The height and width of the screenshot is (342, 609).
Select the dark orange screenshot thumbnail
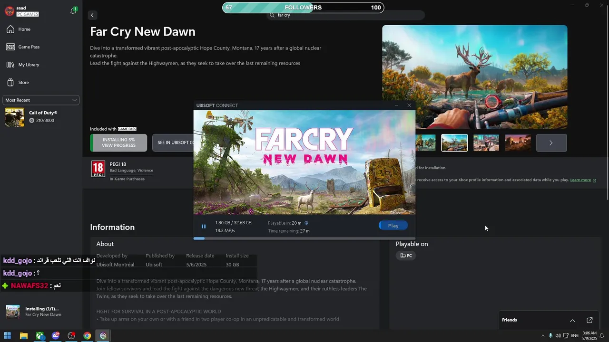pyautogui.click(x=518, y=143)
